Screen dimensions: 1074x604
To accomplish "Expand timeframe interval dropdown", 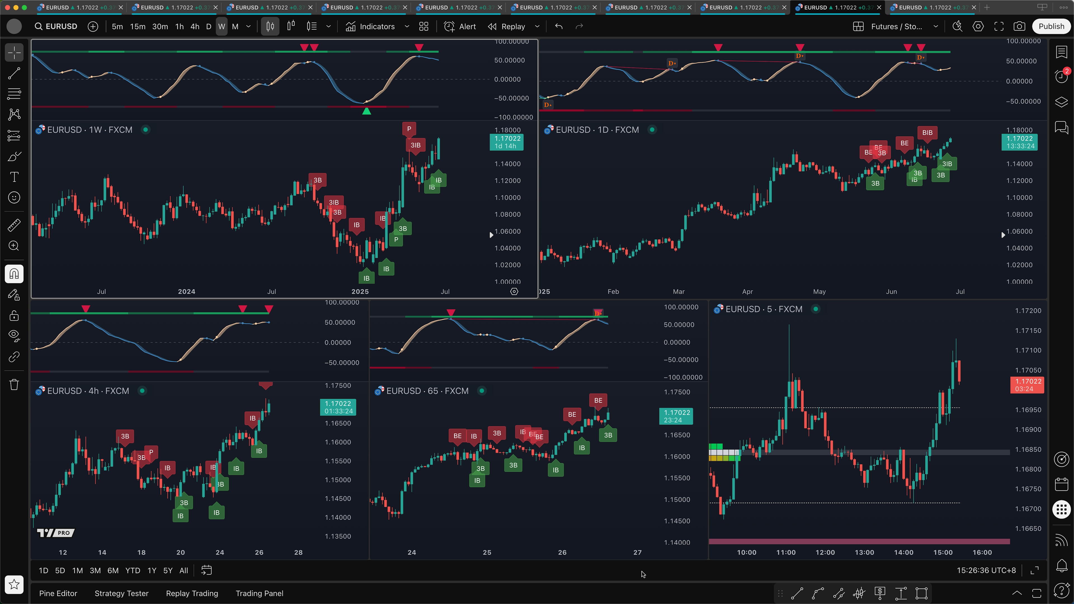I will coord(248,26).
